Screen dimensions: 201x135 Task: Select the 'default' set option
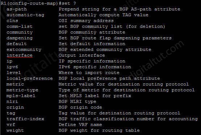pos(17,44)
